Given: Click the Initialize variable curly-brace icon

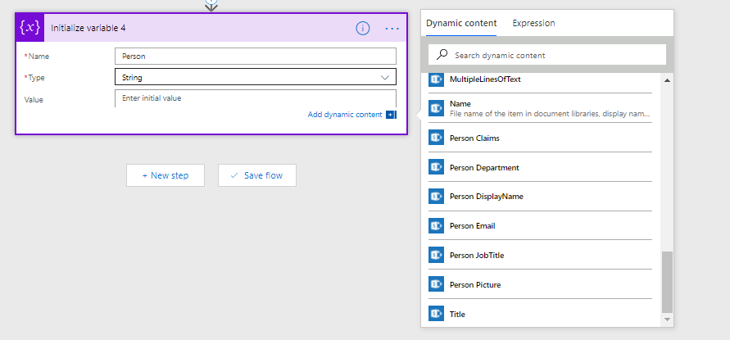Looking at the screenshot, I should 29,28.
